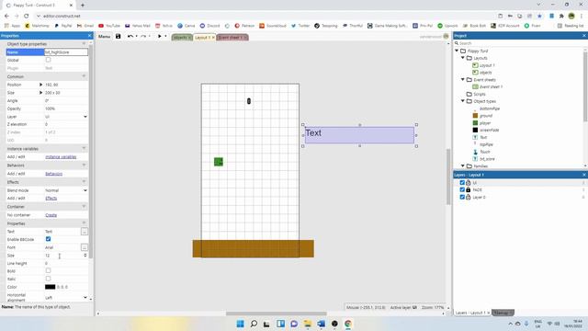Click the Create container link

[x=51, y=215]
